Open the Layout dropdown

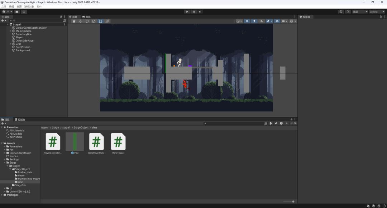(377, 12)
